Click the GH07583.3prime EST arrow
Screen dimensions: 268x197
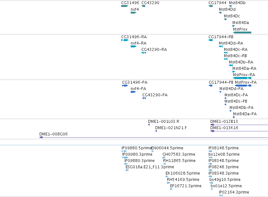point(164,158)
